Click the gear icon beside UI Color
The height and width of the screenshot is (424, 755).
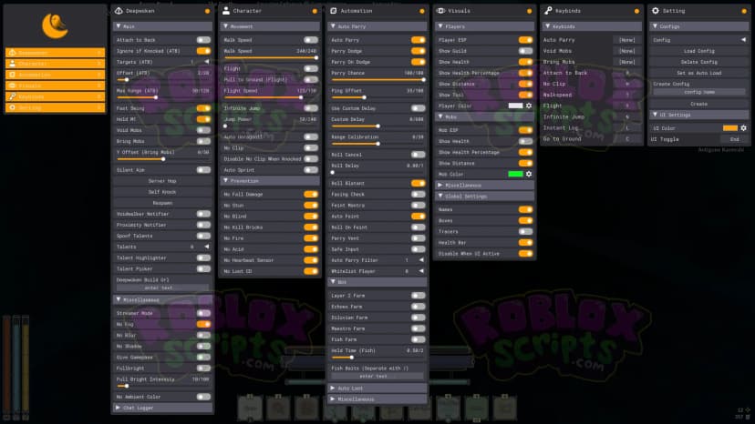pyautogui.click(x=743, y=128)
